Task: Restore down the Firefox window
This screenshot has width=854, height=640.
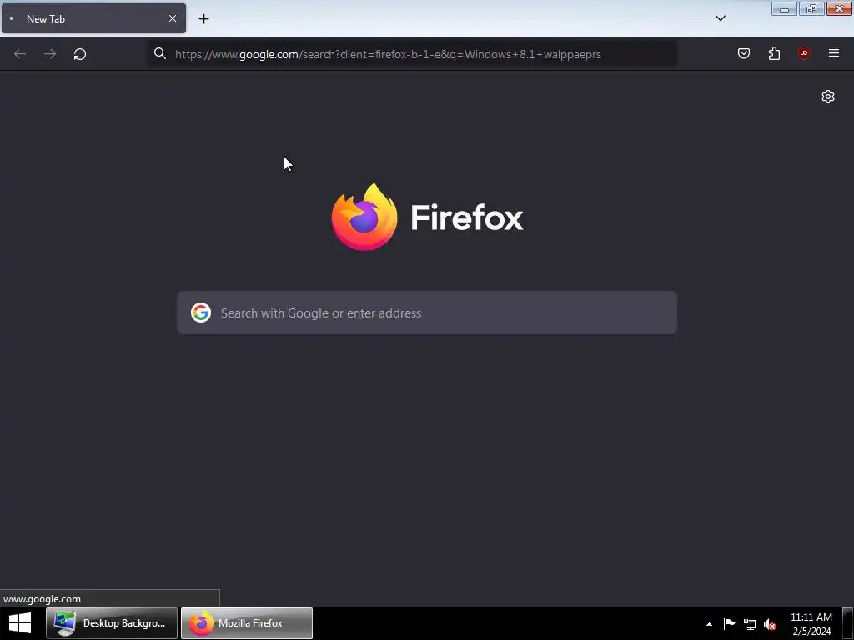Action: point(811,8)
